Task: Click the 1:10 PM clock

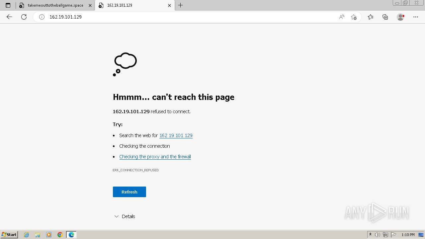Action: [x=408, y=235]
